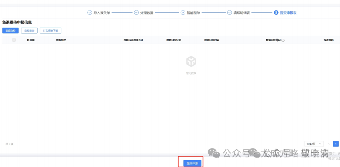The image size is (340, 167).
Task: Click the 数据自检情况 column header
Action: point(273,40)
